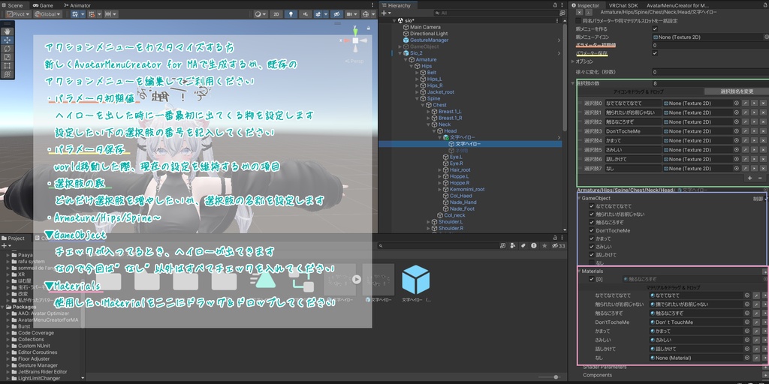Collapse the Materials foldout

pyautogui.click(x=579, y=271)
